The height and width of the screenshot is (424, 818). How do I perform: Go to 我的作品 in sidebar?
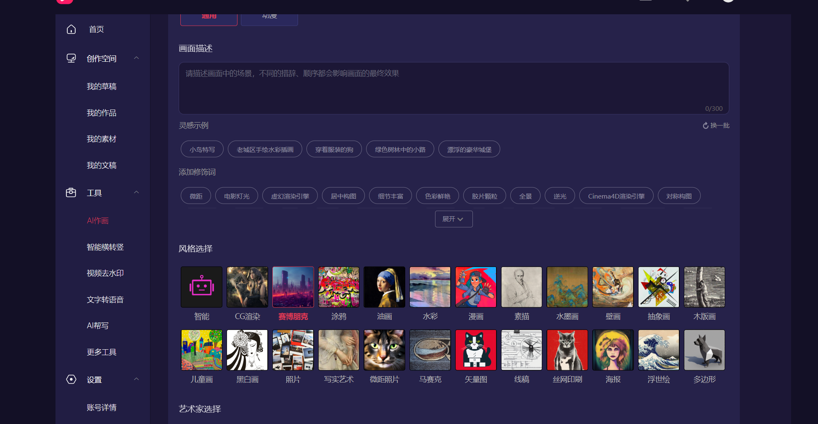[x=101, y=113]
